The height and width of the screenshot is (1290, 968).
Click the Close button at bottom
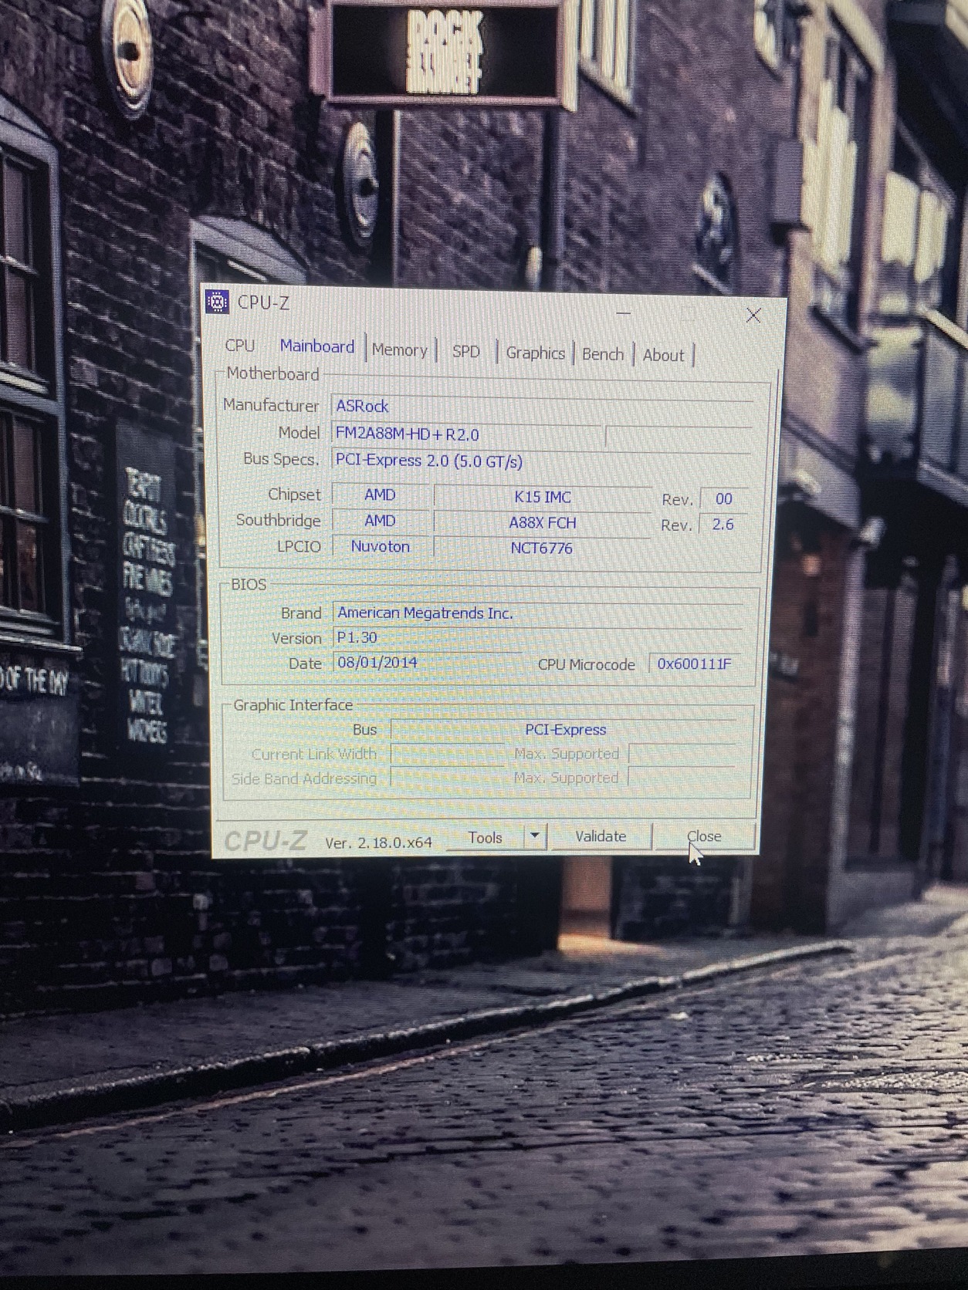704,836
